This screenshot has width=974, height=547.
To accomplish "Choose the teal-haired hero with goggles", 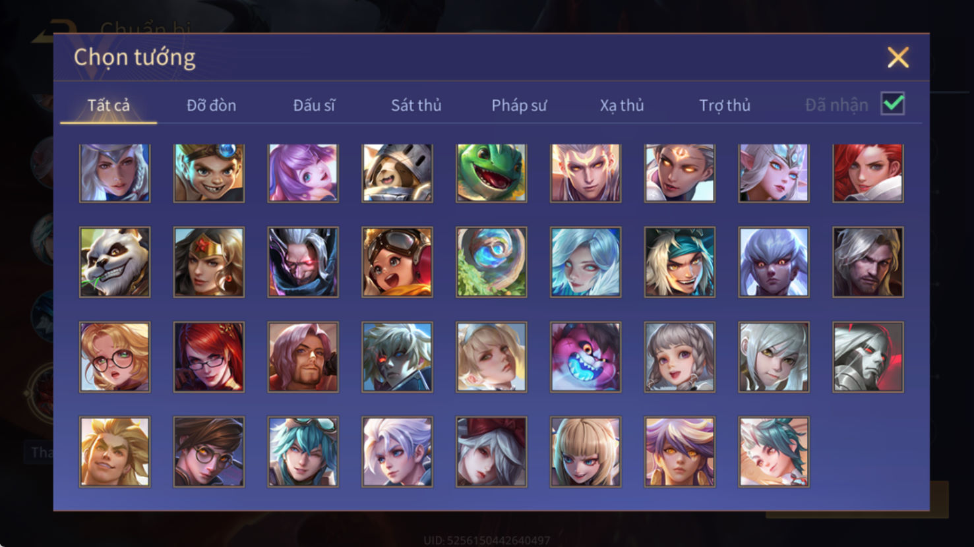I will [303, 452].
